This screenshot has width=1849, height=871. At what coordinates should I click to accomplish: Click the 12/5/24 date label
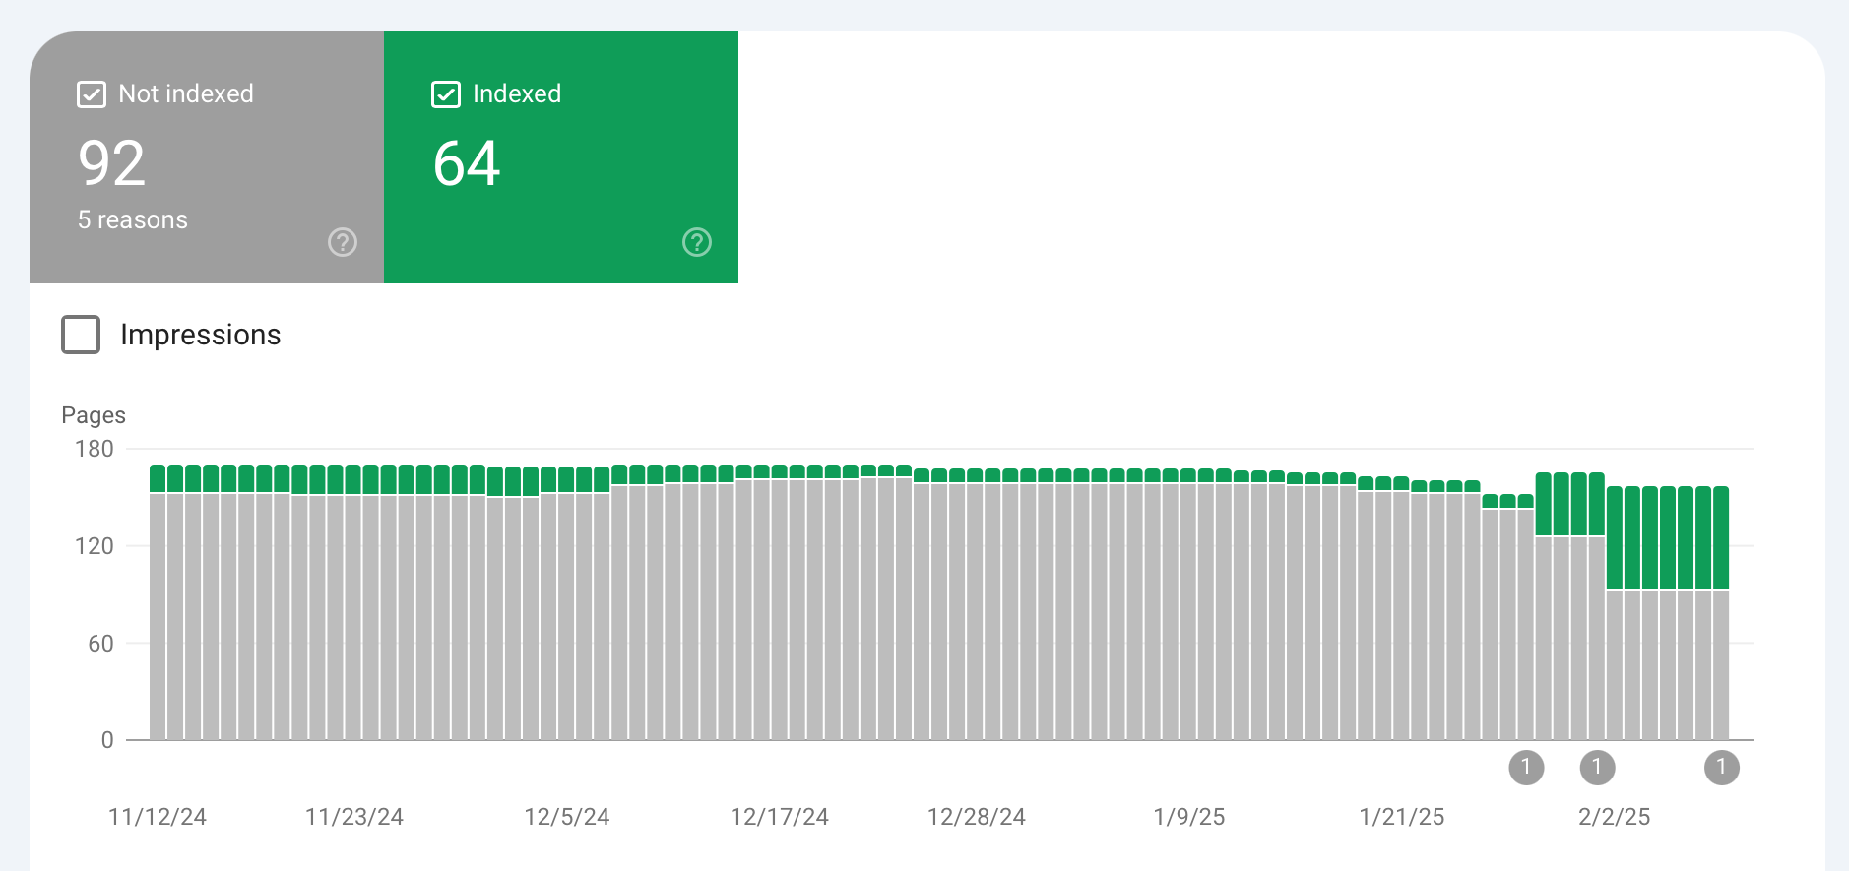(567, 817)
